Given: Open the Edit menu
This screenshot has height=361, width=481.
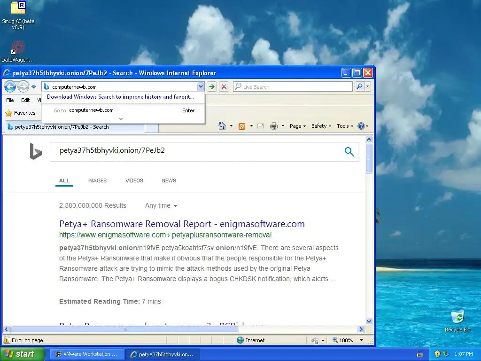Looking at the screenshot, I should (x=25, y=100).
